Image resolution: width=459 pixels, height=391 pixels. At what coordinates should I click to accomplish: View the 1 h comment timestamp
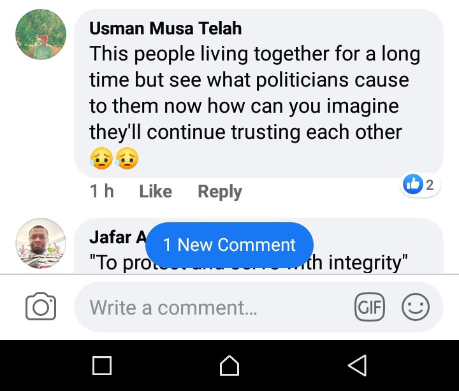[x=101, y=191]
